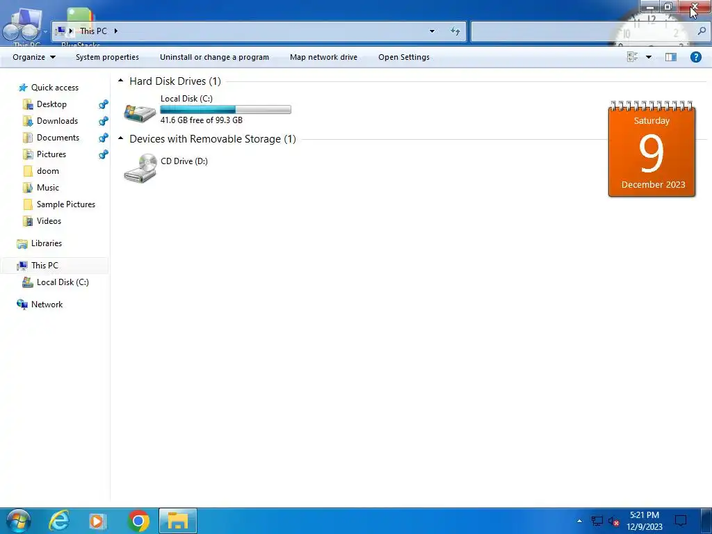Click the 41.6 GB free of 99.3 GB text
Screen dimensions: 712x534
(x=201, y=120)
